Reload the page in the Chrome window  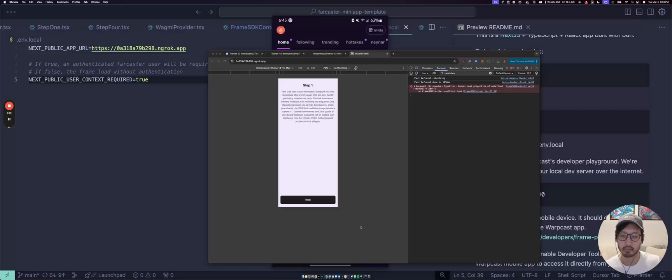coord(224,61)
